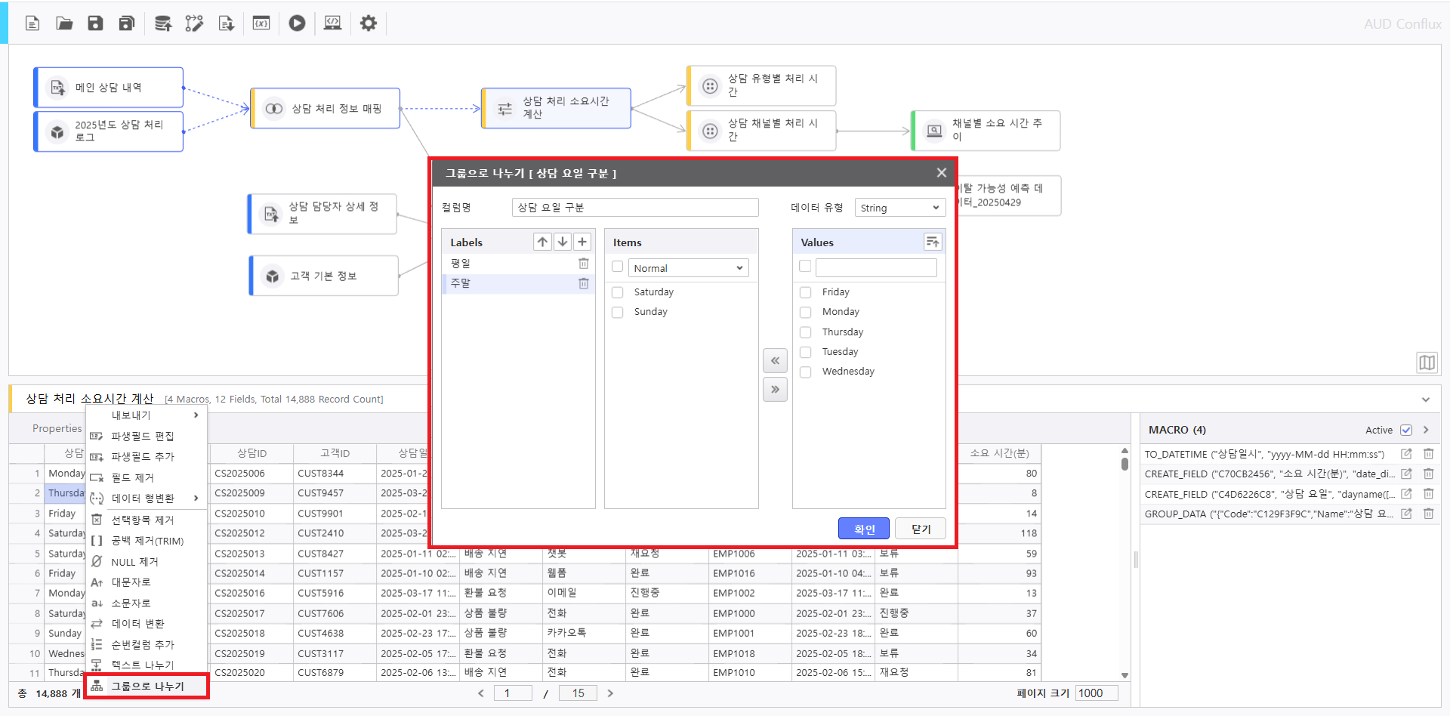
Task: Add a new label with plus icon
Action: (582, 242)
